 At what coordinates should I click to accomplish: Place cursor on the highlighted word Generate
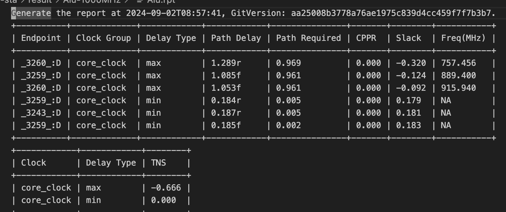pos(31,14)
